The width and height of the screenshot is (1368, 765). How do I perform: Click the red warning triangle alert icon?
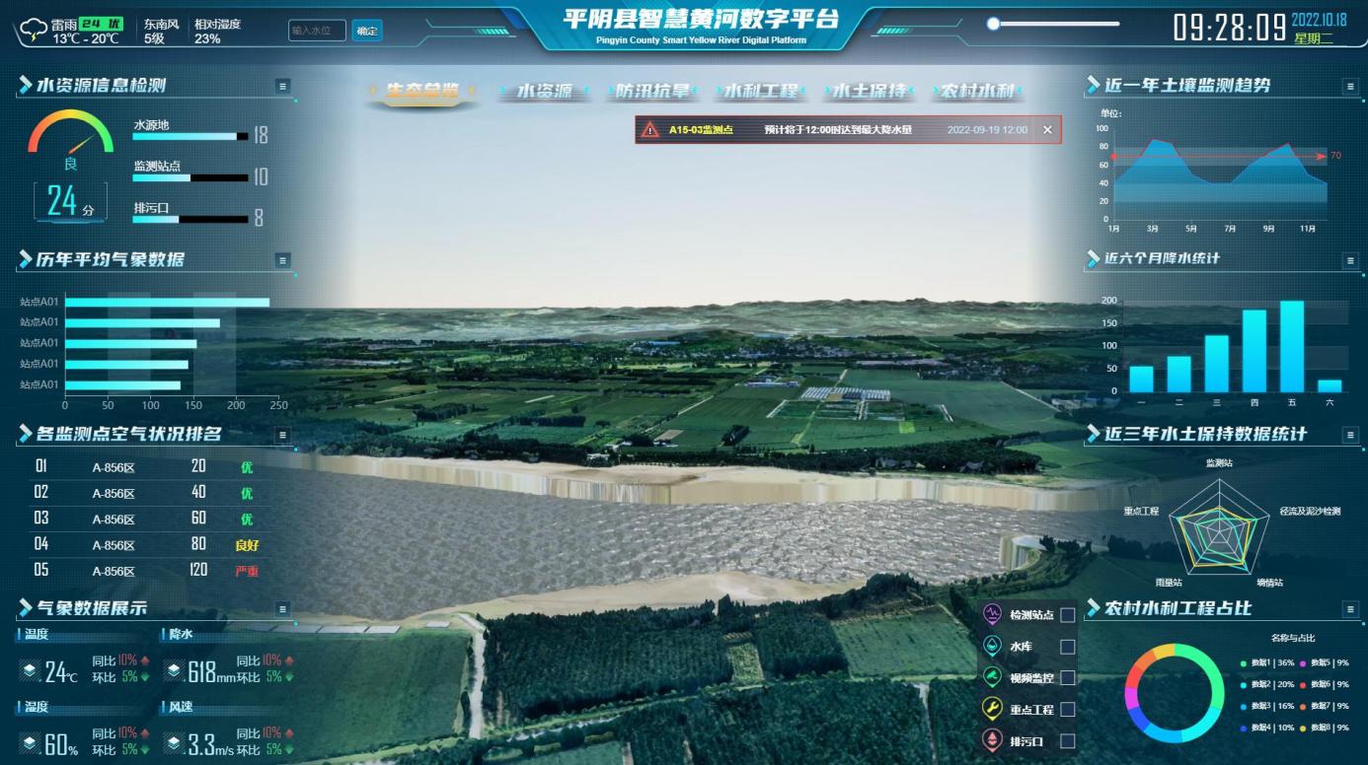[x=649, y=129]
